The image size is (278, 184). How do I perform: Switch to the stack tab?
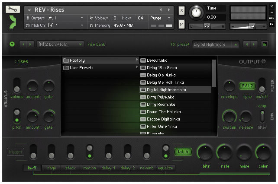71,168
